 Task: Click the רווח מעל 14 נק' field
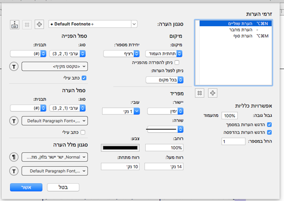pyautogui.click(x=164, y=166)
